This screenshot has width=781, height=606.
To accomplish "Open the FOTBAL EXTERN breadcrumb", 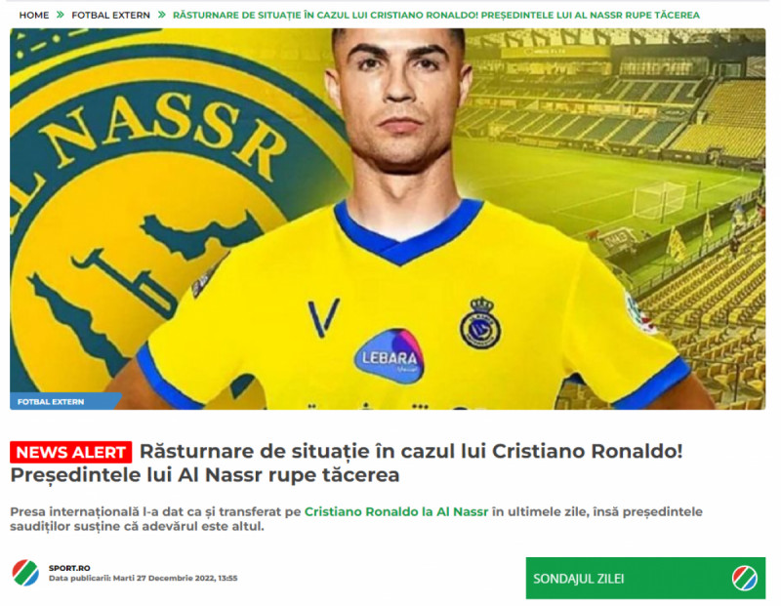I will click(110, 16).
